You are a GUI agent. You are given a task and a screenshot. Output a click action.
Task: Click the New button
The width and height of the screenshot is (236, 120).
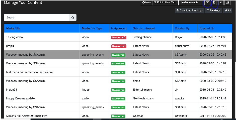146,2
